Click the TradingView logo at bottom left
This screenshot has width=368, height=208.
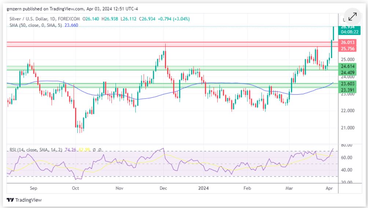(x=24, y=200)
